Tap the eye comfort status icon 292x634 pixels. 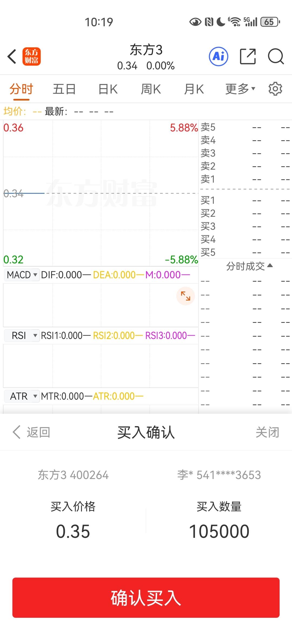point(195,22)
